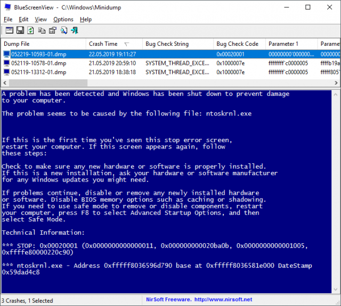Screen dimensions: 341x306
Task: Click the Save Selected Items floppy icon
Action: tap(20, 30)
